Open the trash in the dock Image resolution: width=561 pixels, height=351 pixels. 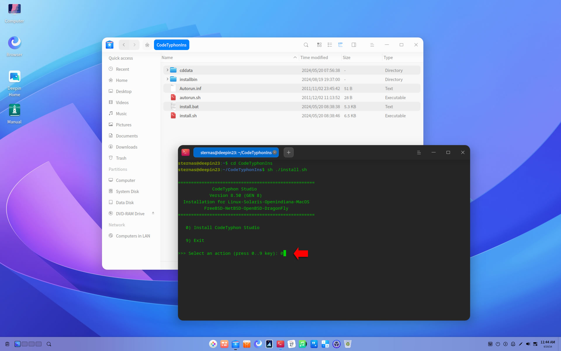point(348,344)
